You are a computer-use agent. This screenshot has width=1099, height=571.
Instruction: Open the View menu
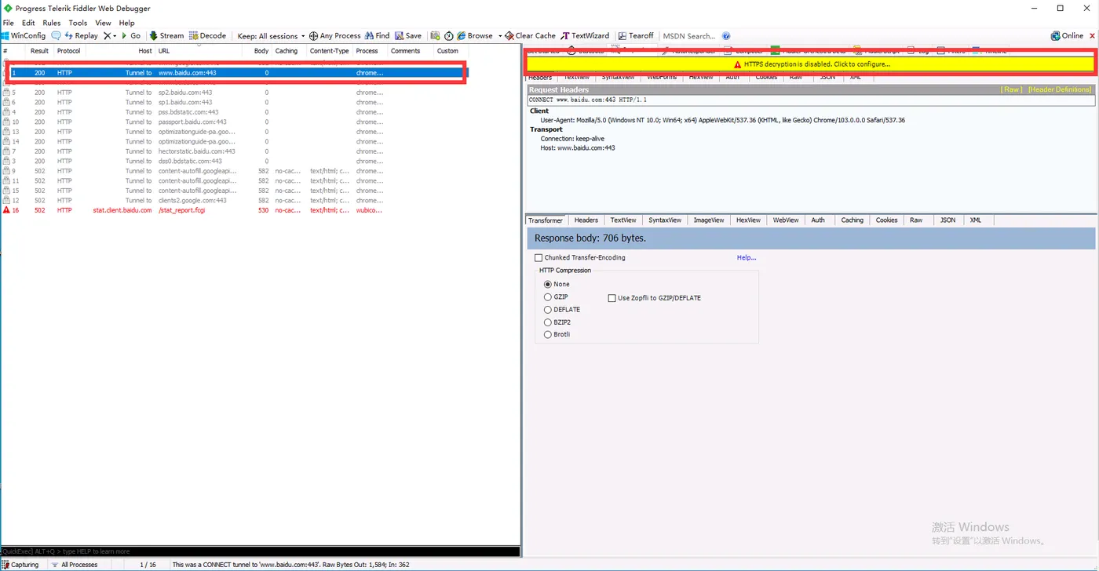coord(103,23)
